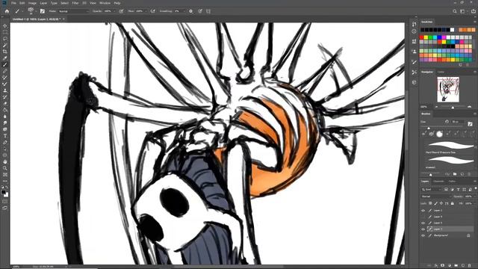Viewport: 478px width, 269px height.
Task: Toggle visibility of the selected layer
Action: pyautogui.click(x=423, y=229)
